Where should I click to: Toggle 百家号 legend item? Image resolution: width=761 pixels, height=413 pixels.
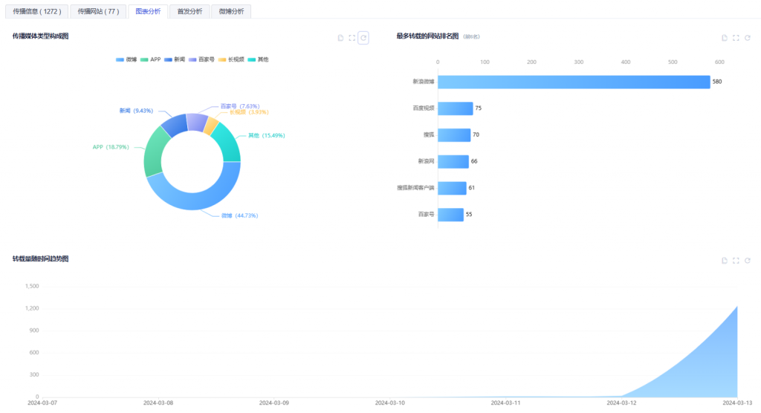pyautogui.click(x=201, y=59)
